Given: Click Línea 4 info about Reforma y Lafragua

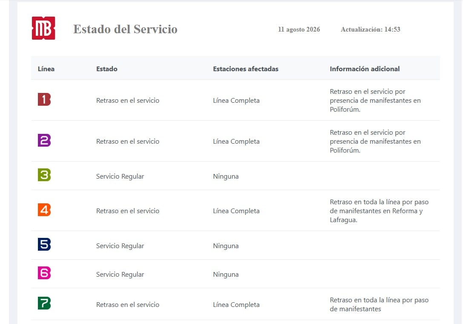Looking at the screenshot, I should pos(379,211).
